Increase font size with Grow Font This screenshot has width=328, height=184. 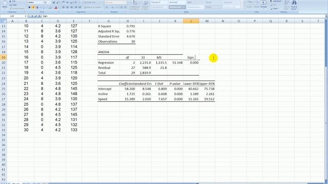tap(53, 2)
